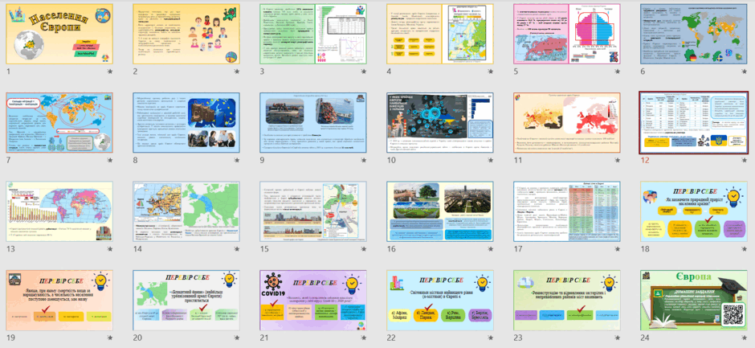755x348 pixels.
Task: Click the transition star icon under slide 19
Action: click(110, 338)
